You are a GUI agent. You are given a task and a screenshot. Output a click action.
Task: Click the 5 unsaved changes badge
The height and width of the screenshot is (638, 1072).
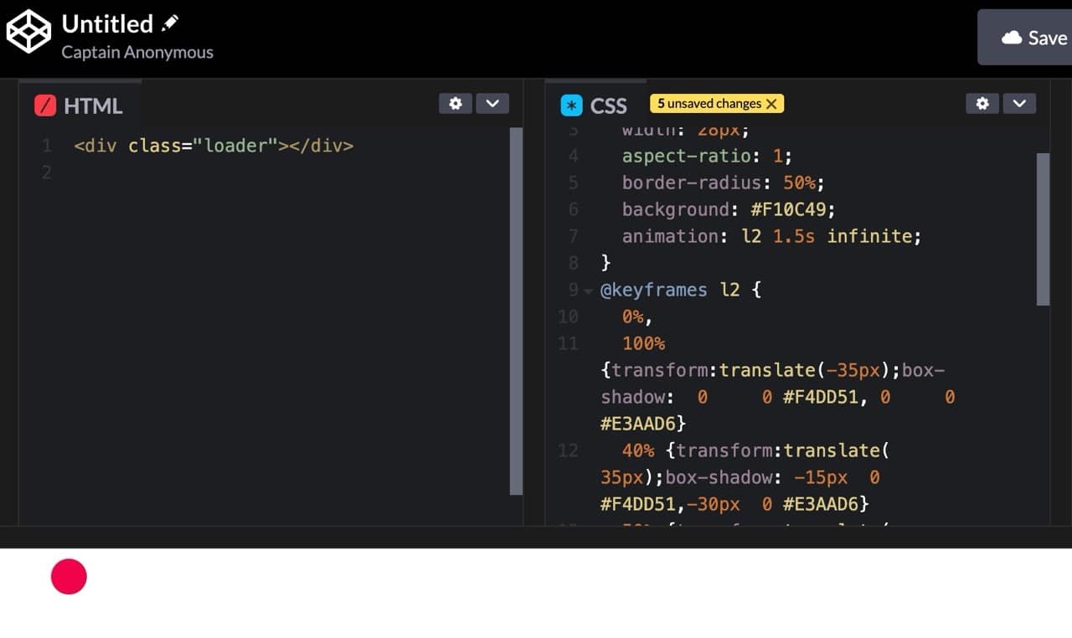coord(717,104)
